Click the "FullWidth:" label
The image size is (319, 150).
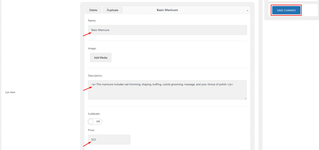(x=94, y=114)
